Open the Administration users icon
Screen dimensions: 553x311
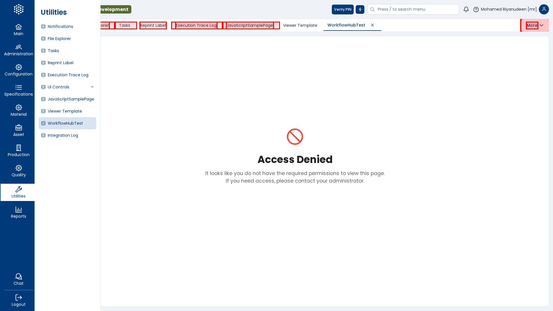[x=18, y=47]
